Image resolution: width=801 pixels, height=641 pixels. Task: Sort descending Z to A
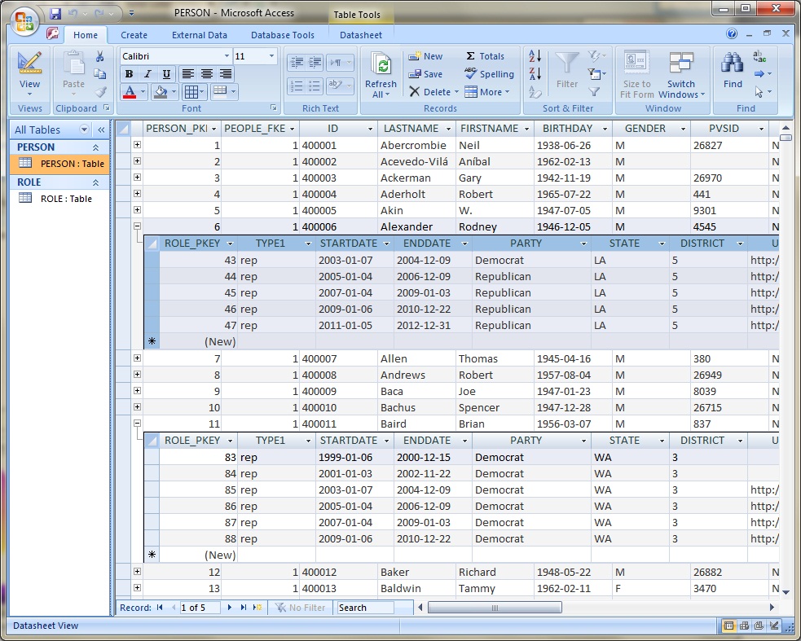tap(535, 74)
